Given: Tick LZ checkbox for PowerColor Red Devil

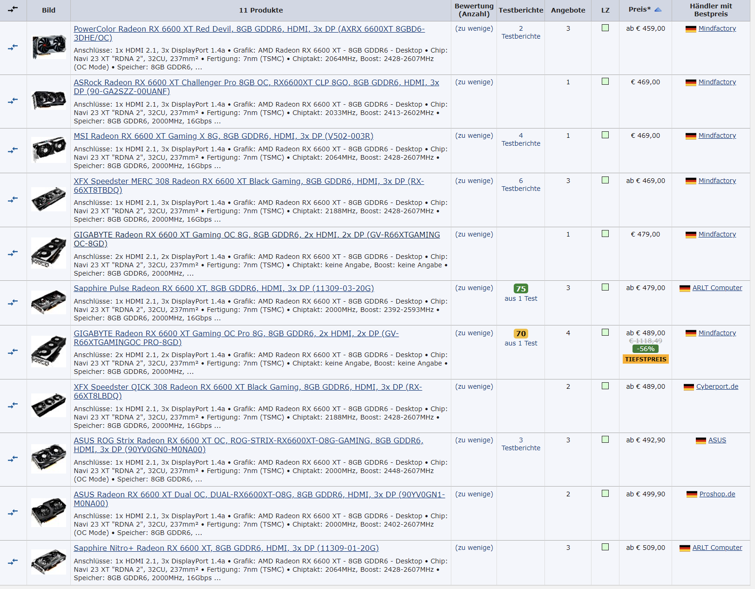Looking at the screenshot, I should pos(605,28).
